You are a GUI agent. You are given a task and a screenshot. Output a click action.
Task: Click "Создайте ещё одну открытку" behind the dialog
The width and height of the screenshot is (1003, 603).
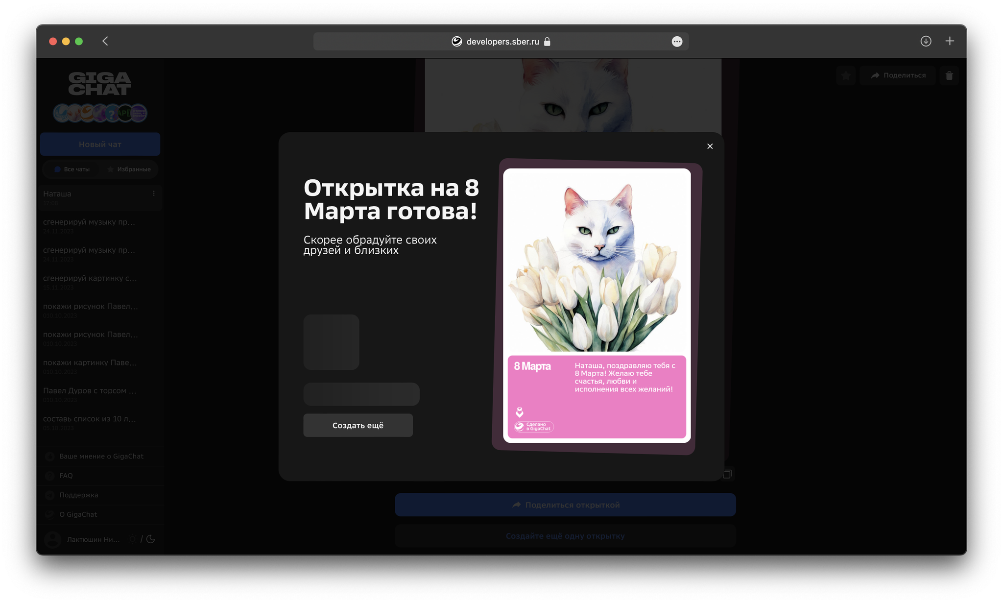tap(565, 536)
